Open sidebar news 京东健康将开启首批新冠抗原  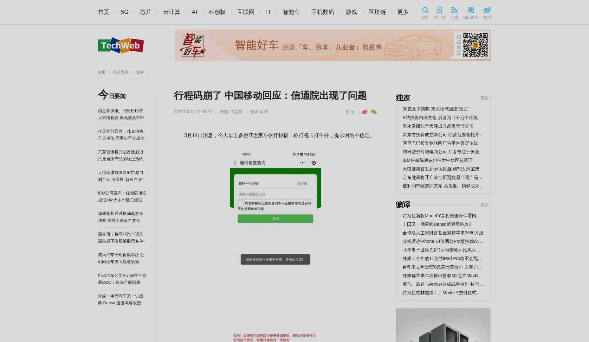tap(121, 155)
